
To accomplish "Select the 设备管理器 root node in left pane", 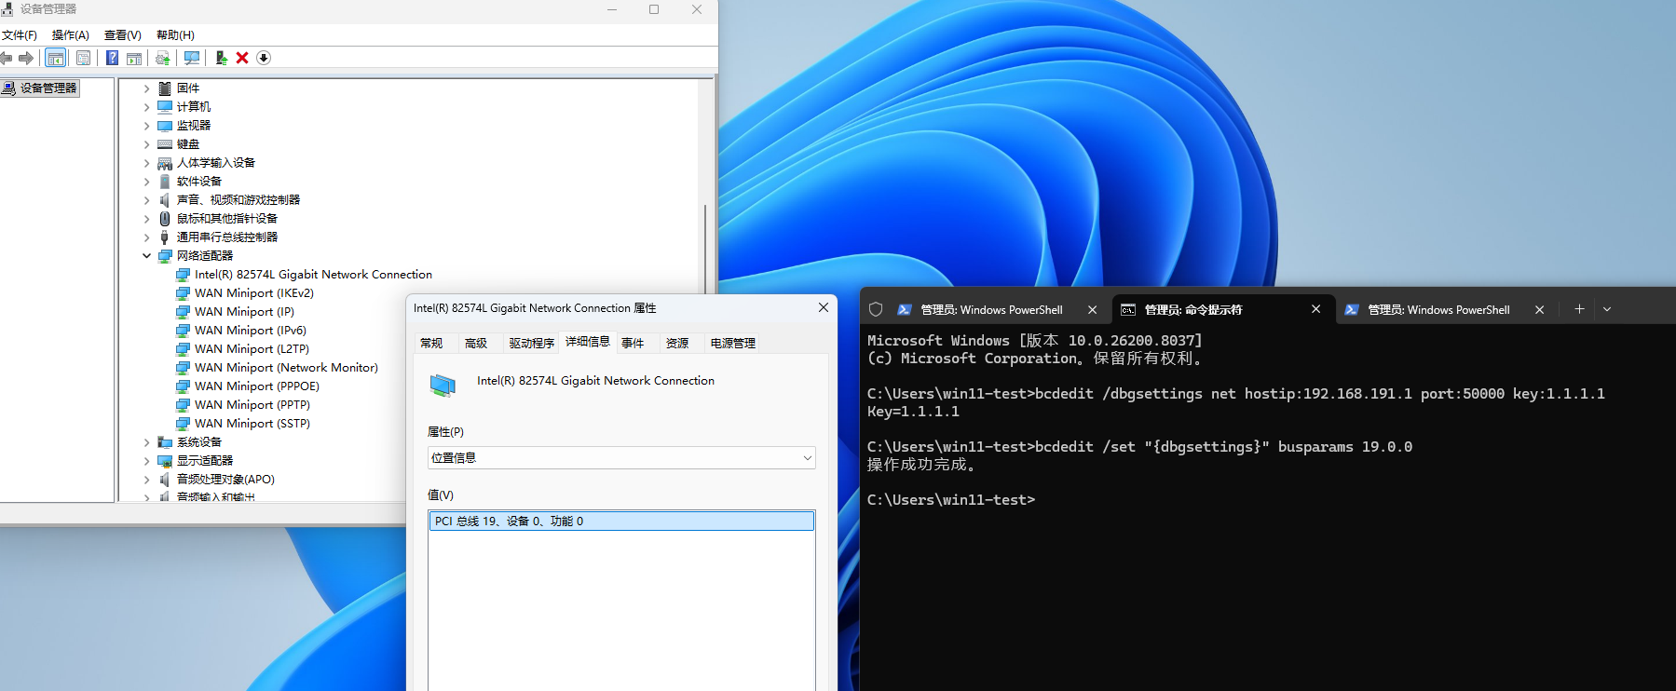I will click(x=40, y=88).
